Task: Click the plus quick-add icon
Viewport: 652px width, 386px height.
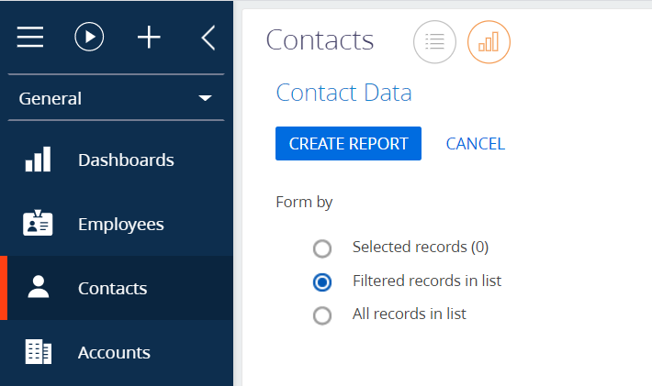Action: tap(149, 38)
